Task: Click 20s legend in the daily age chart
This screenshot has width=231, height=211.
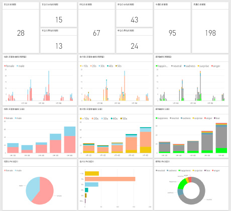Action: (x=95, y=119)
